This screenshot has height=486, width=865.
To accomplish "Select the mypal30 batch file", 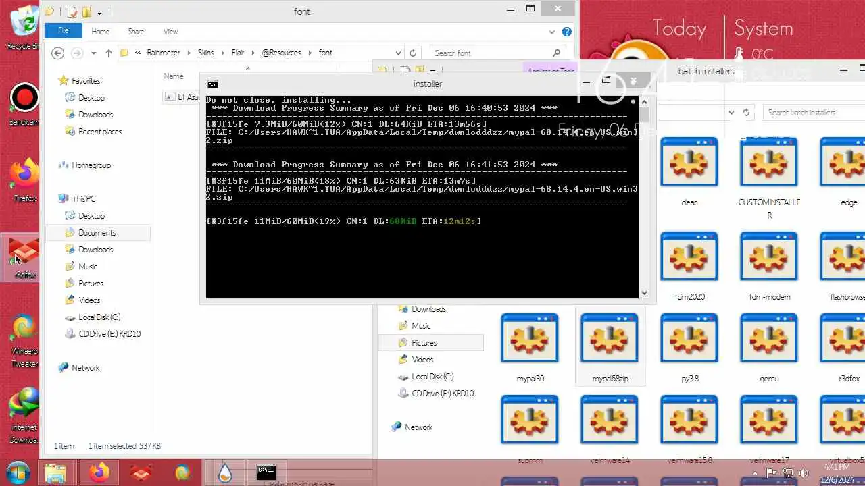I will 530,349.
